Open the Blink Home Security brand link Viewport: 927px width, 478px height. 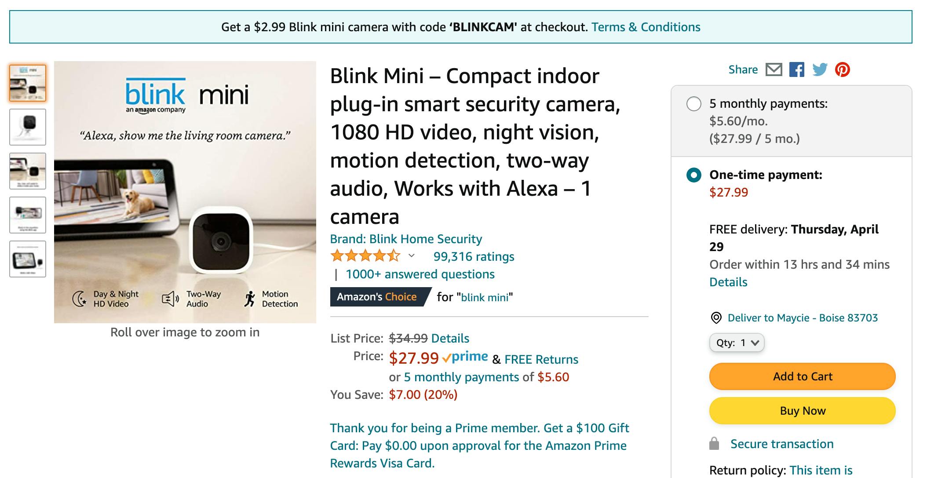(406, 239)
